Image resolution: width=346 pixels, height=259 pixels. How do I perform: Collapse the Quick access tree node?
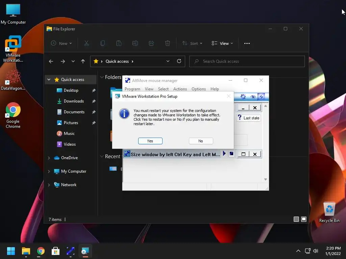[x=49, y=80]
